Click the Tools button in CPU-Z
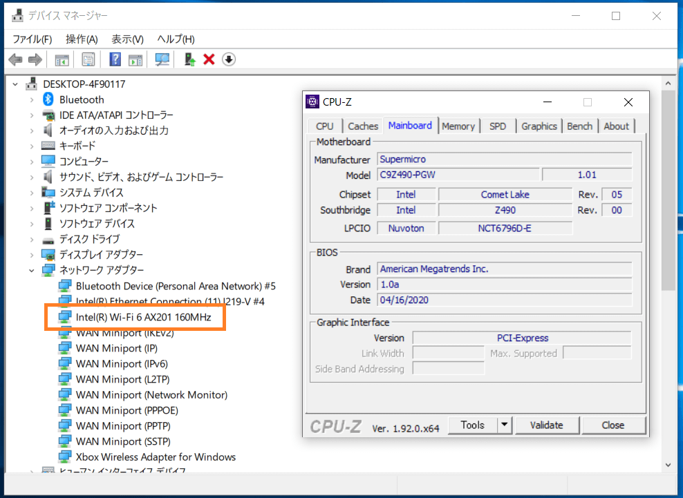 tap(473, 425)
